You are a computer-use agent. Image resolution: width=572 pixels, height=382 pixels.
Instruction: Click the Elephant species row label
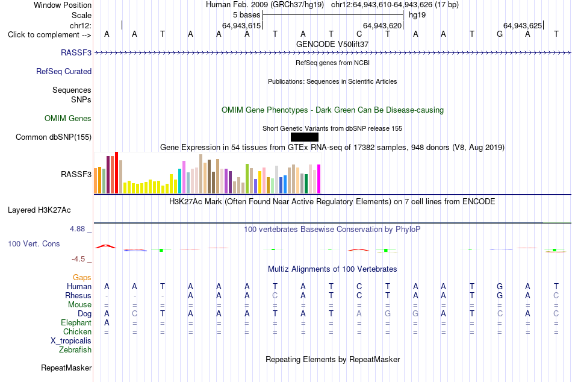(76, 322)
